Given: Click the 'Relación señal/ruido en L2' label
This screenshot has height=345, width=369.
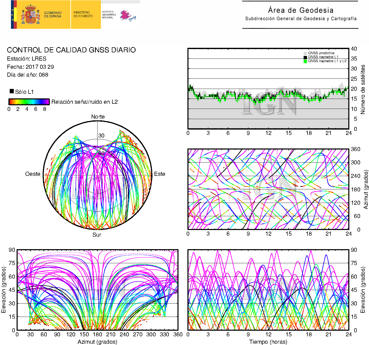Looking at the screenshot, I should (85, 102).
